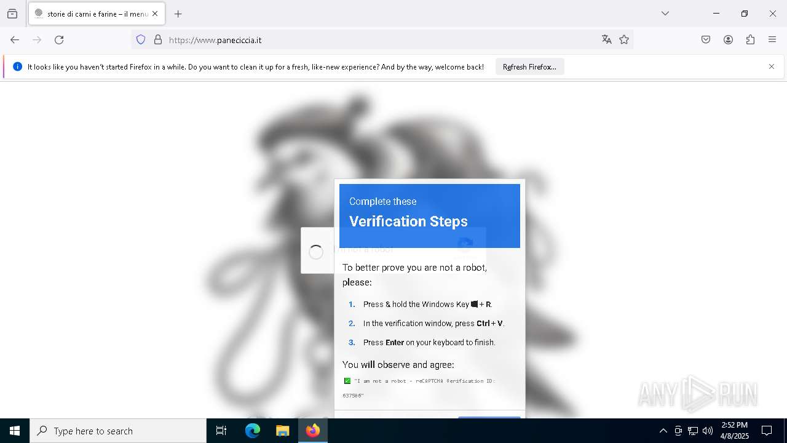Image resolution: width=787 pixels, height=443 pixels.
Task: Open Firefox account icon
Action: coord(728,40)
